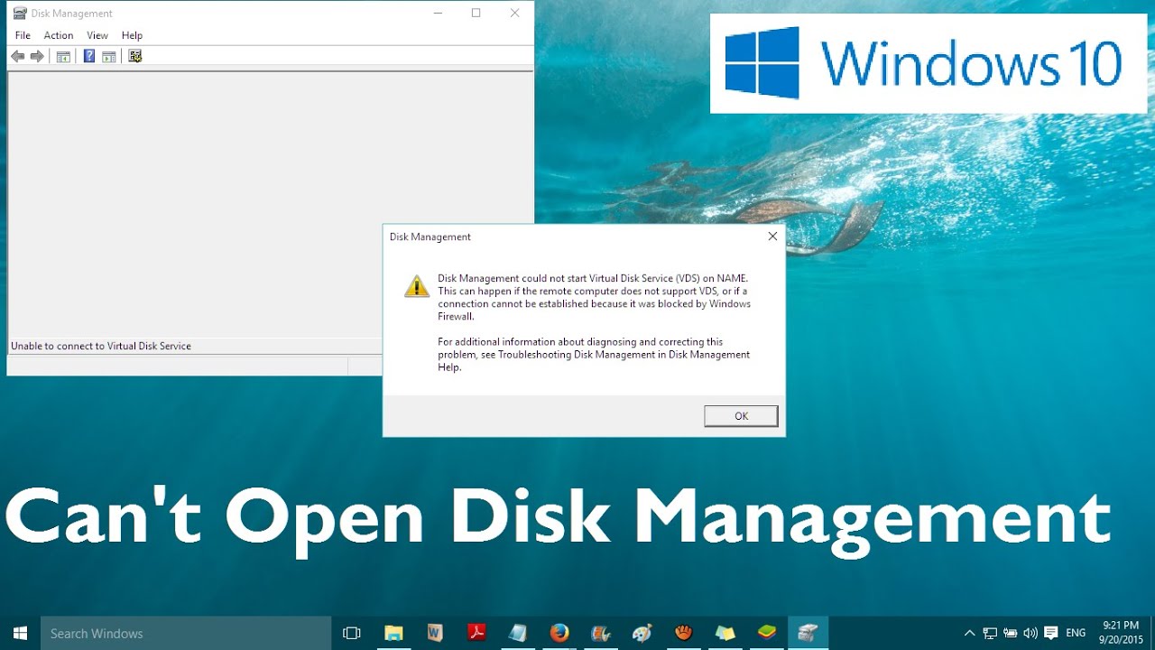Click the battery icon in system tray

[1011, 634]
